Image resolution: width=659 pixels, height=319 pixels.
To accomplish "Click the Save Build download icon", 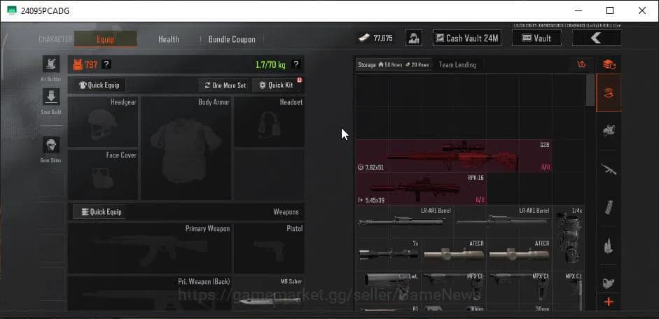I will coord(51,97).
